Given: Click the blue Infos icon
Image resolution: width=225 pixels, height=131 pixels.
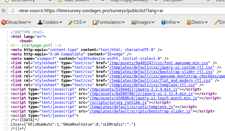Looking at the screenshot, I should [163, 22].
